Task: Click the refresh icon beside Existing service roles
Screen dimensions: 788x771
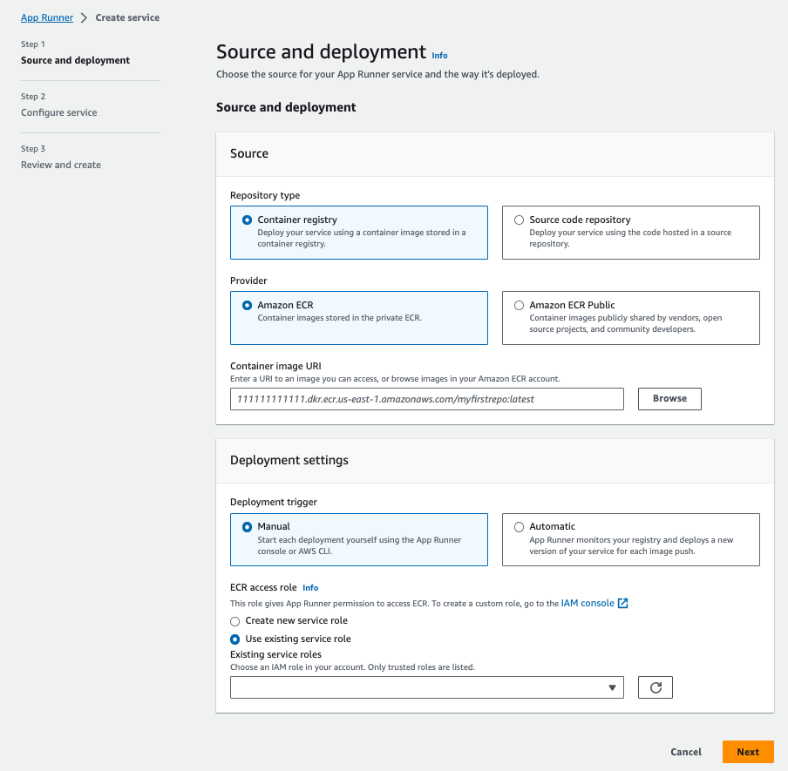Action: click(655, 687)
